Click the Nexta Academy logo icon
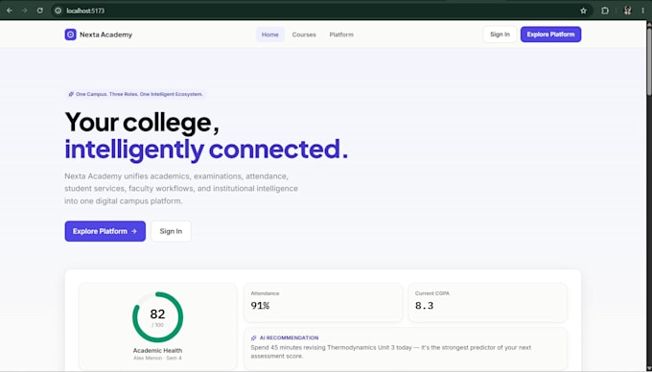Screen dimensions: 652x372 click(70, 35)
